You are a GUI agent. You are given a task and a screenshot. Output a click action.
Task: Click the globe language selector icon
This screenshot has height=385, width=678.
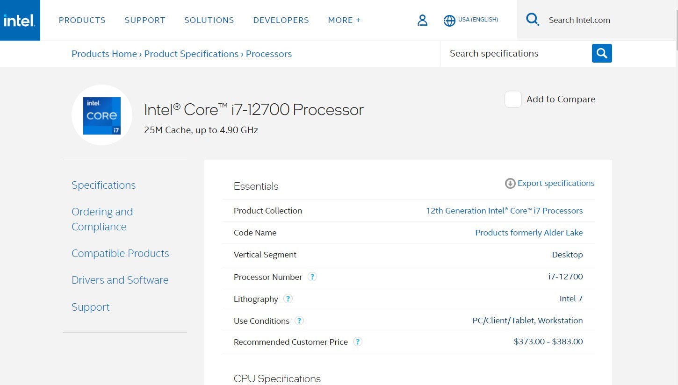(x=449, y=21)
